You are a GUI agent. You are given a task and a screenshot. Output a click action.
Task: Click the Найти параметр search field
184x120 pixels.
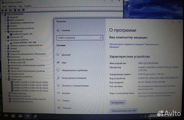(x=80, y=38)
